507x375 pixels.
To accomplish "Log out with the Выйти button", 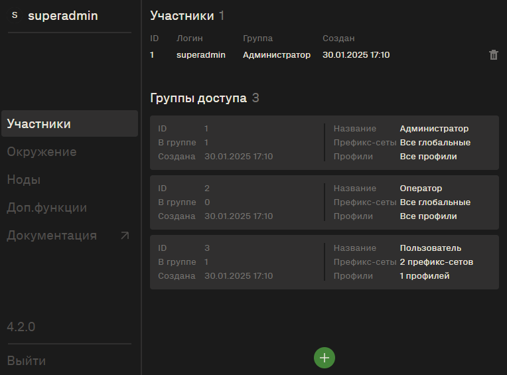I will tap(26, 361).
